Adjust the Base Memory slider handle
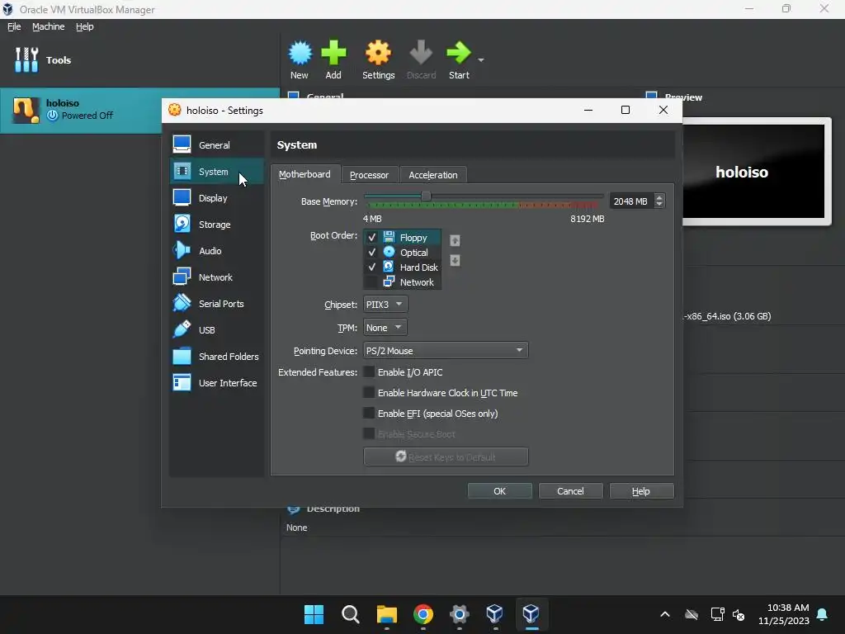The image size is (845, 634). [x=426, y=196]
